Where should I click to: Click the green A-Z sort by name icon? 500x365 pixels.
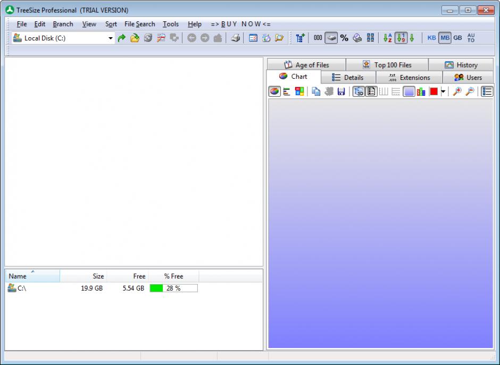tap(387, 38)
